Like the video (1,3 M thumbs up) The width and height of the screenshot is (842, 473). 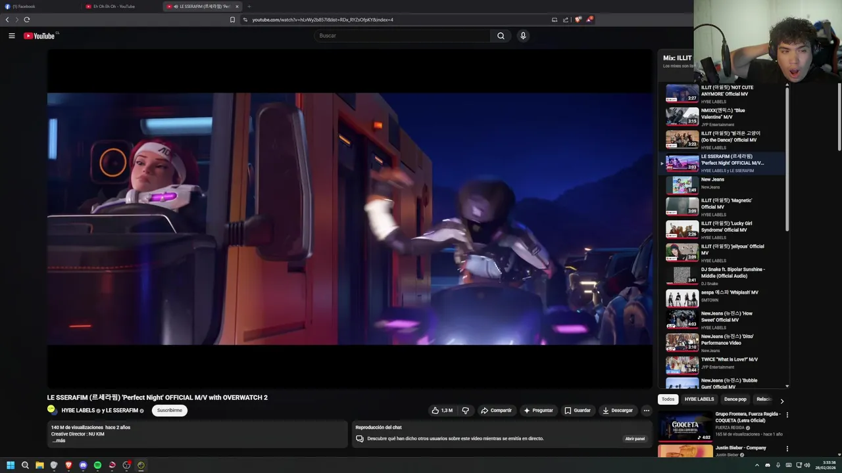442,411
